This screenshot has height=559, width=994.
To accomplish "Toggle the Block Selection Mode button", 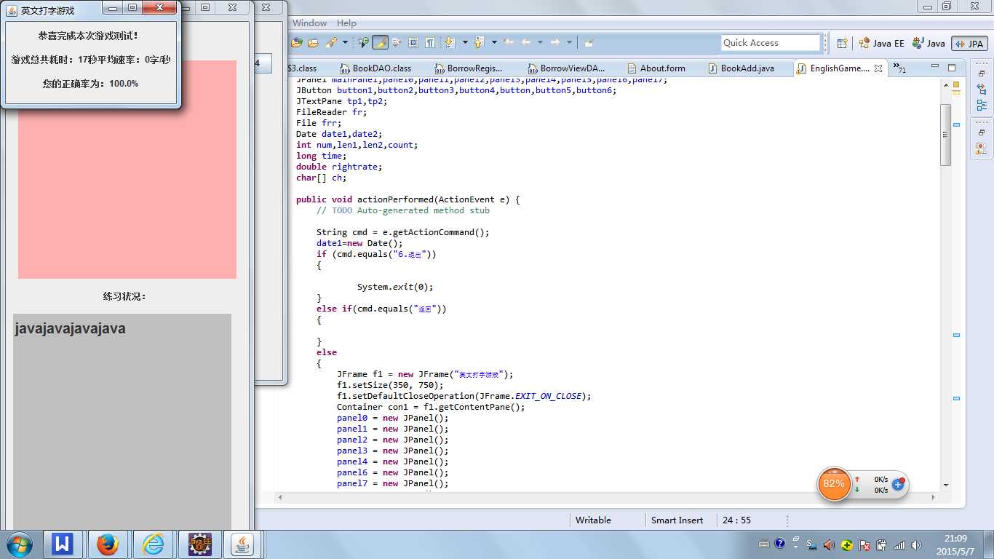I will click(413, 42).
